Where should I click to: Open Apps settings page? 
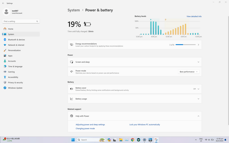point(21,56)
